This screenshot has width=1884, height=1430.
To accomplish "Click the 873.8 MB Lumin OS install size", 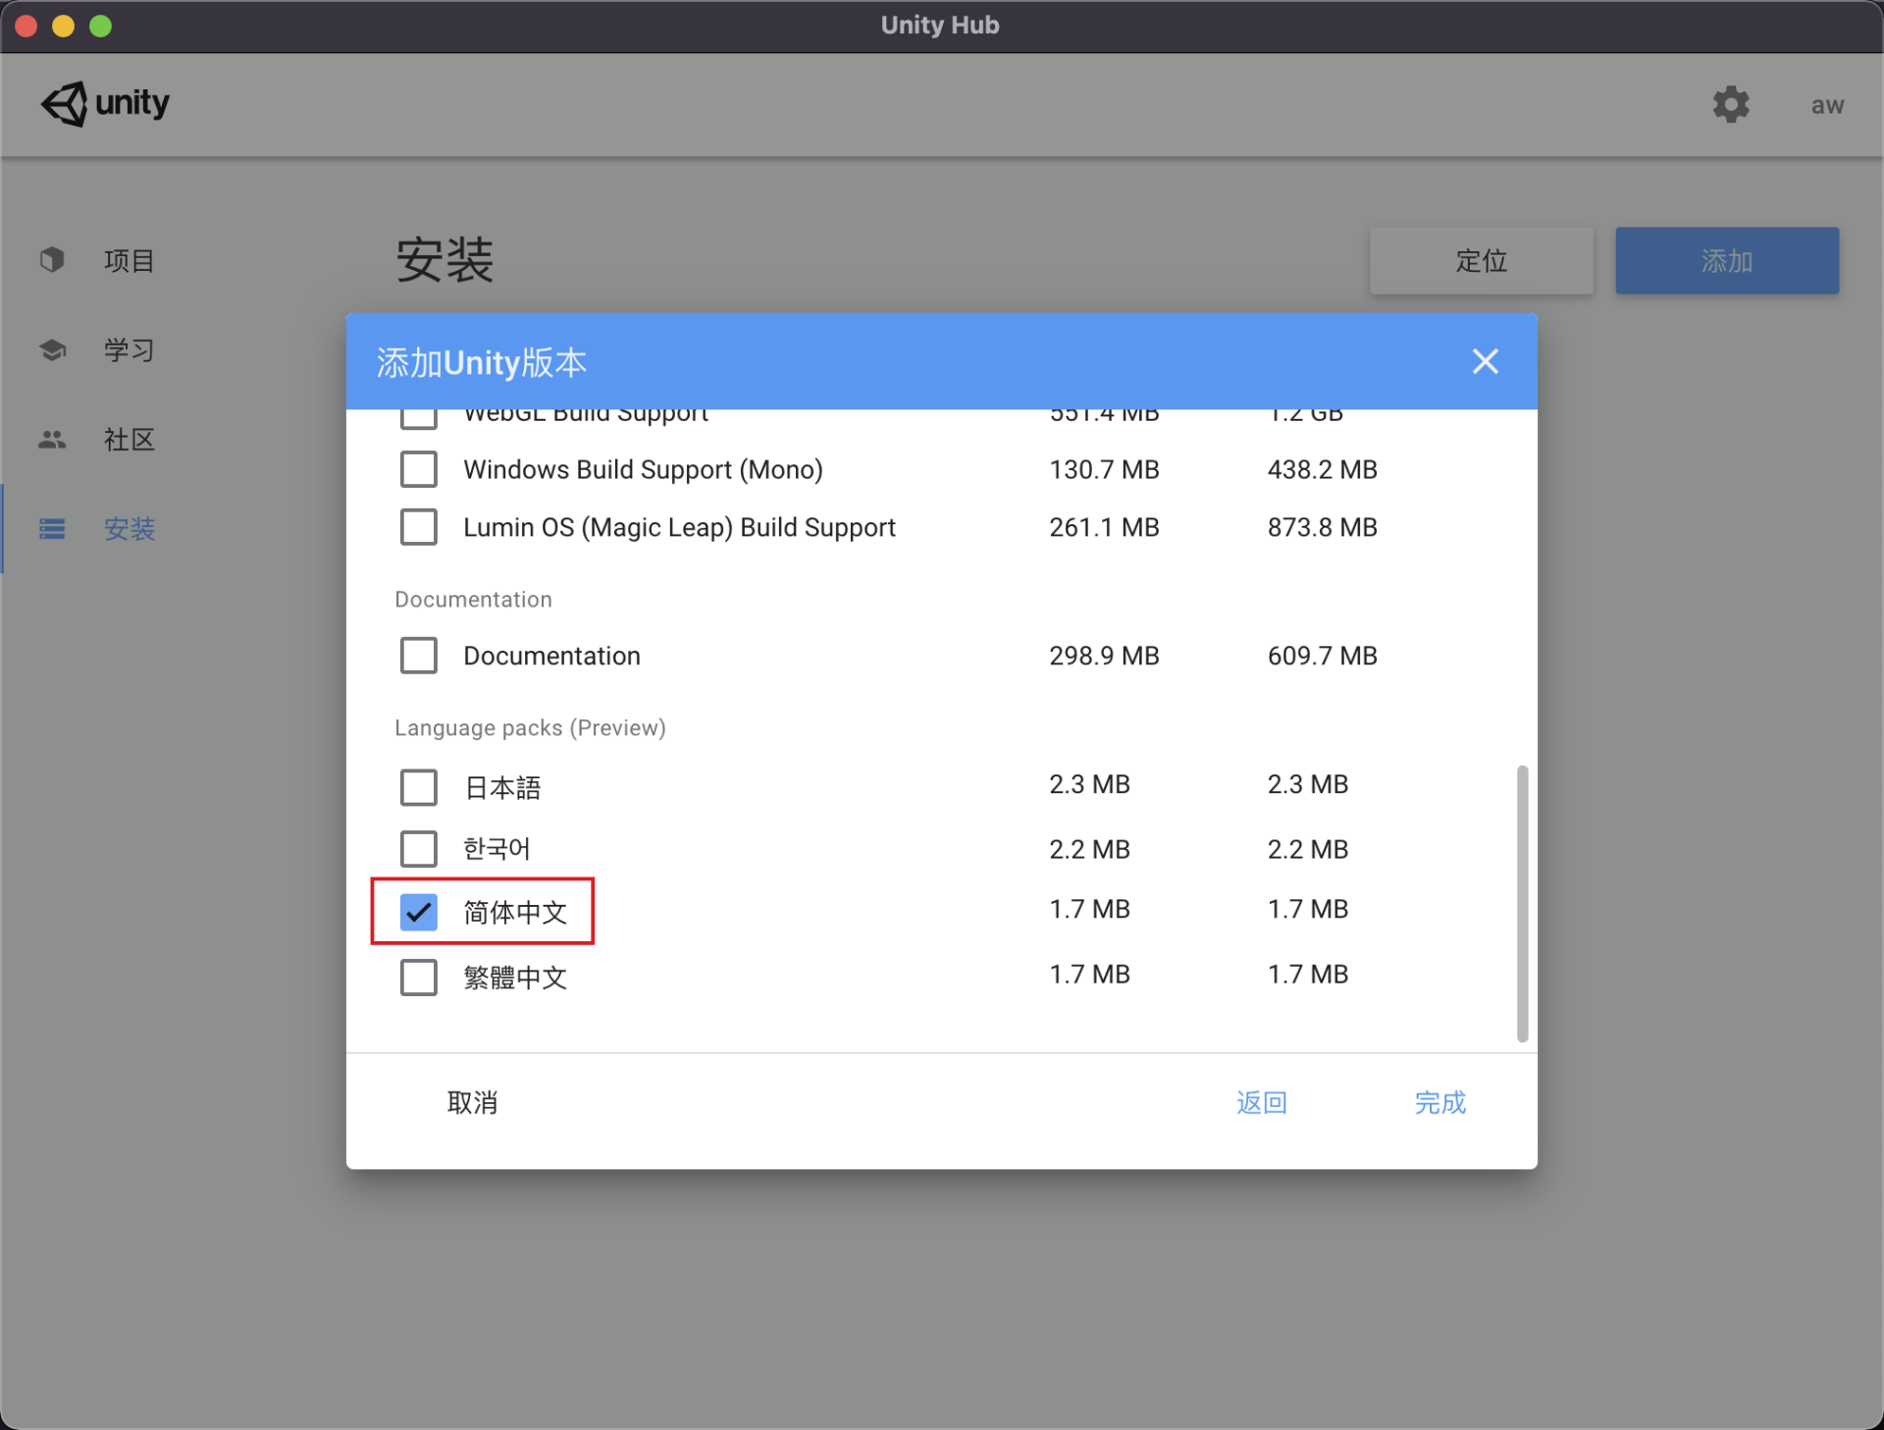I will point(1322,527).
